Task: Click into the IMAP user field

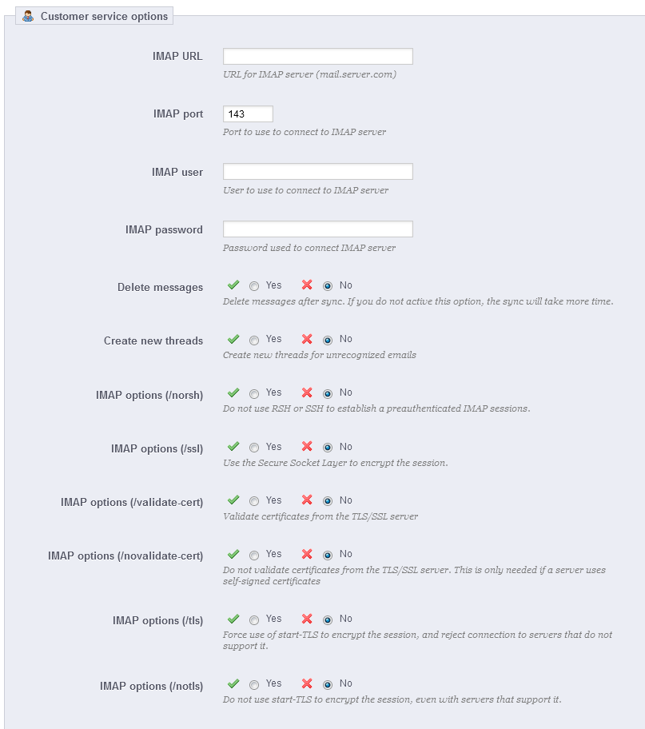Action: pyautogui.click(x=318, y=172)
